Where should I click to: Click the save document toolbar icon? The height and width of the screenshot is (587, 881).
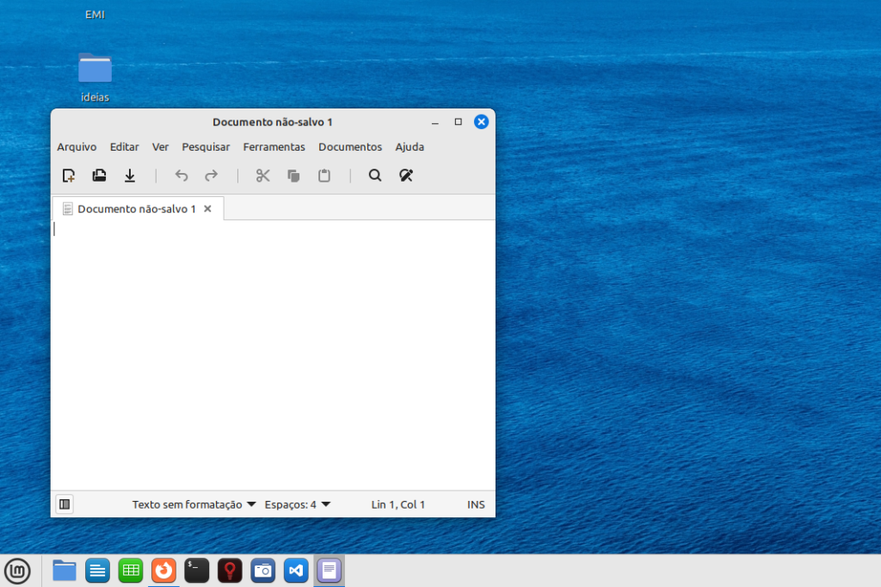tap(130, 176)
